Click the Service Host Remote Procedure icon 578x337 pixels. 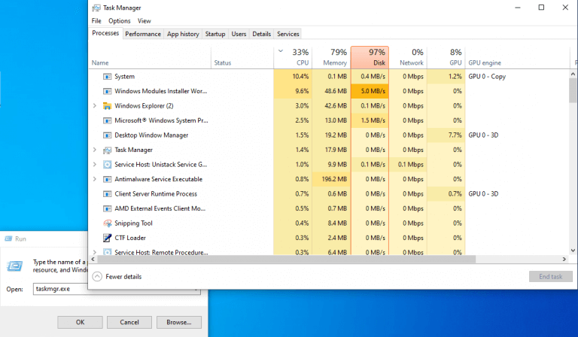(x=107, y=252)
